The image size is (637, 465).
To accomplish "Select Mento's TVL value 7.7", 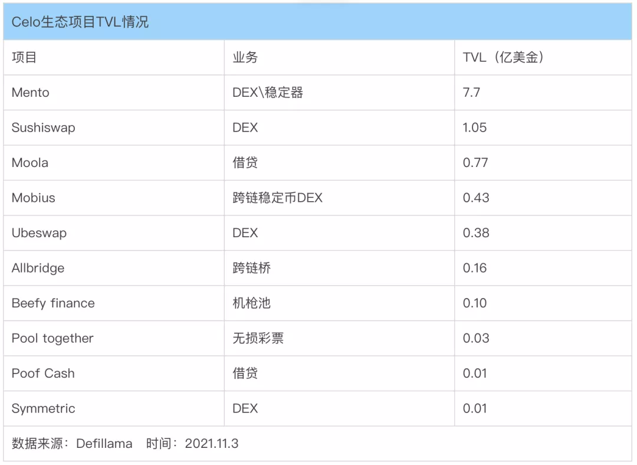I will 471,93.
